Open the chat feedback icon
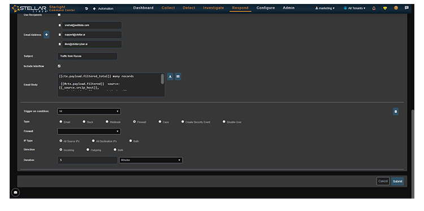 click(406, 8)
